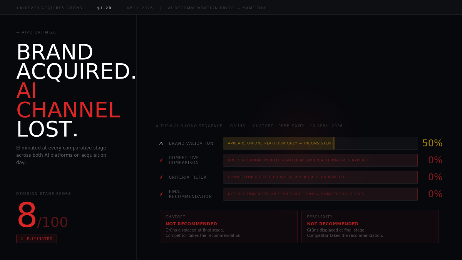Click the 'Brand Acquired.' headline
The image size is (462, 260).
pos(76,62)
